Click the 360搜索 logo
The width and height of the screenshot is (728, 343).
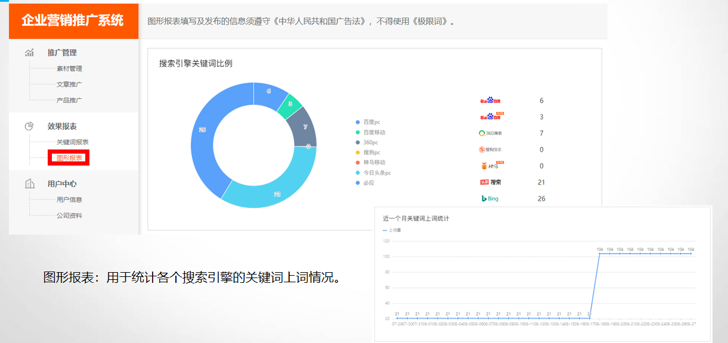click(x=490, y=133)
